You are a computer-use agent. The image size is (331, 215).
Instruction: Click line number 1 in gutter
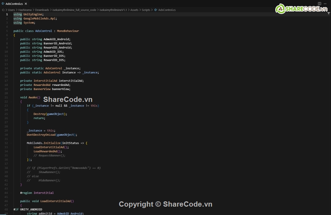[x=7, y=14]
